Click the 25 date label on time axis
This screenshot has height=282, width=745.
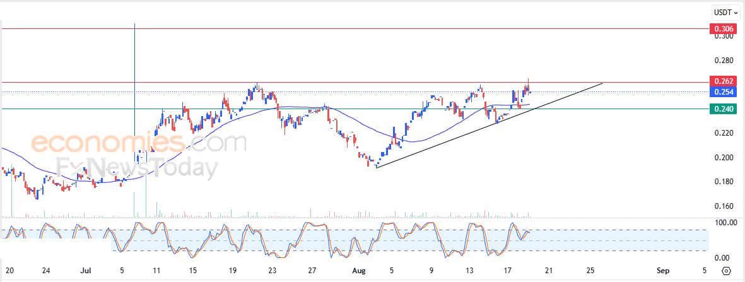point(590,271)
